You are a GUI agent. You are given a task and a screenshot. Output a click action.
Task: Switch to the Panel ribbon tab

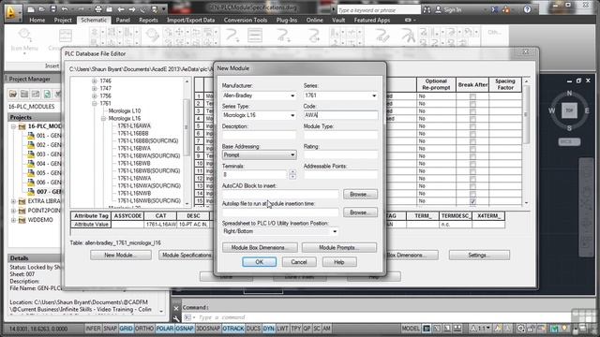pos(123,21)
